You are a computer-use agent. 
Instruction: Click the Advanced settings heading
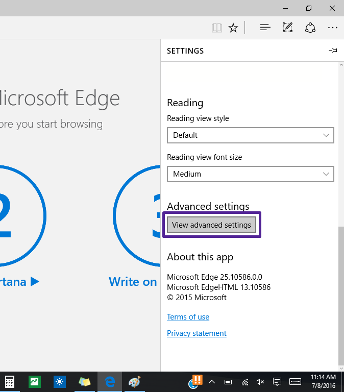click(208, 206)
